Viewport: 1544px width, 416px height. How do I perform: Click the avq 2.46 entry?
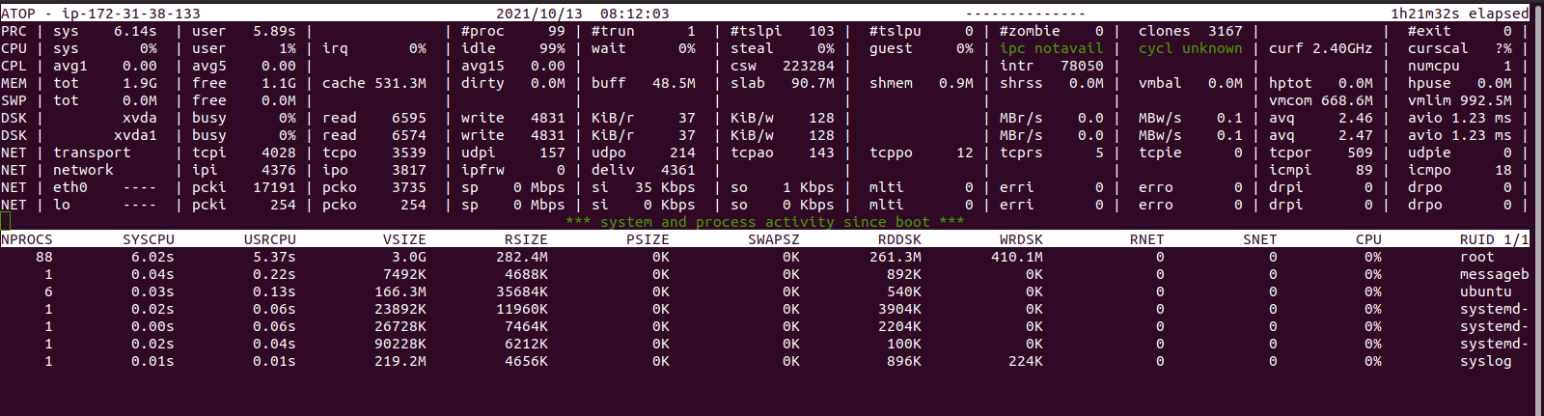pyautogui.click(x=1320, y=118)
